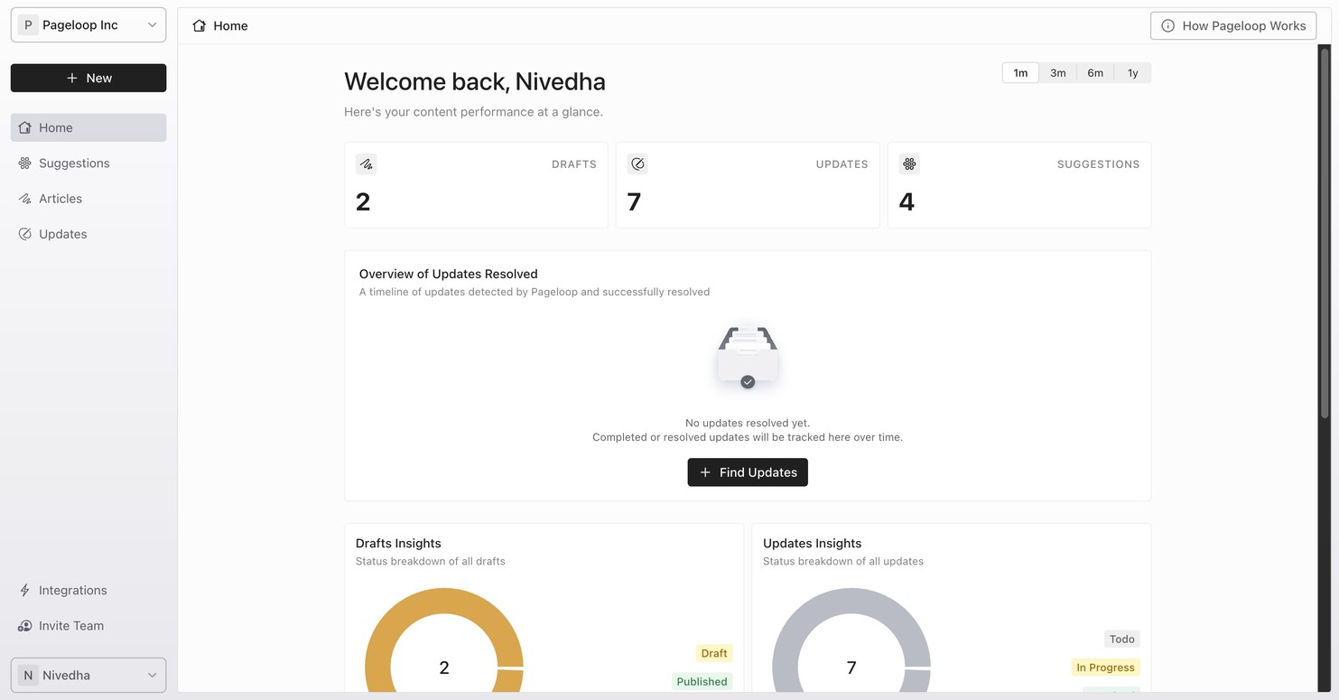Click the Home house icon in sidebar

coord(25,127)
